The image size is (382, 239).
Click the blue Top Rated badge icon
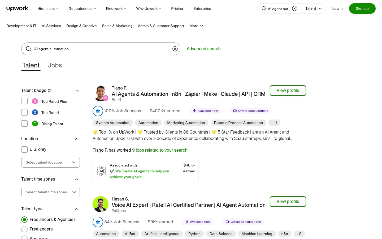pyautogui.click(x=35, y=112)
